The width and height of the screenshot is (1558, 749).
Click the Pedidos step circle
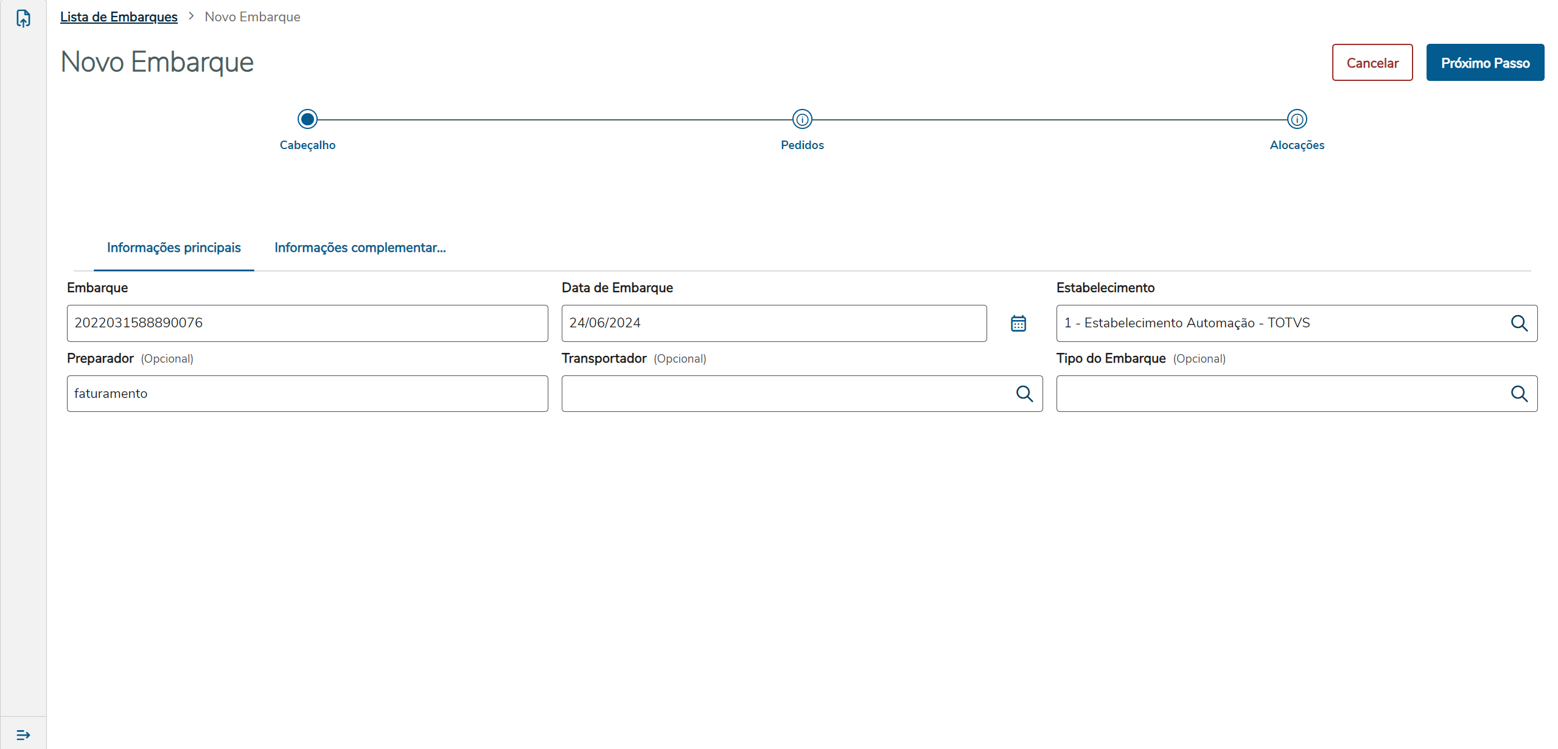click(802, 119)
